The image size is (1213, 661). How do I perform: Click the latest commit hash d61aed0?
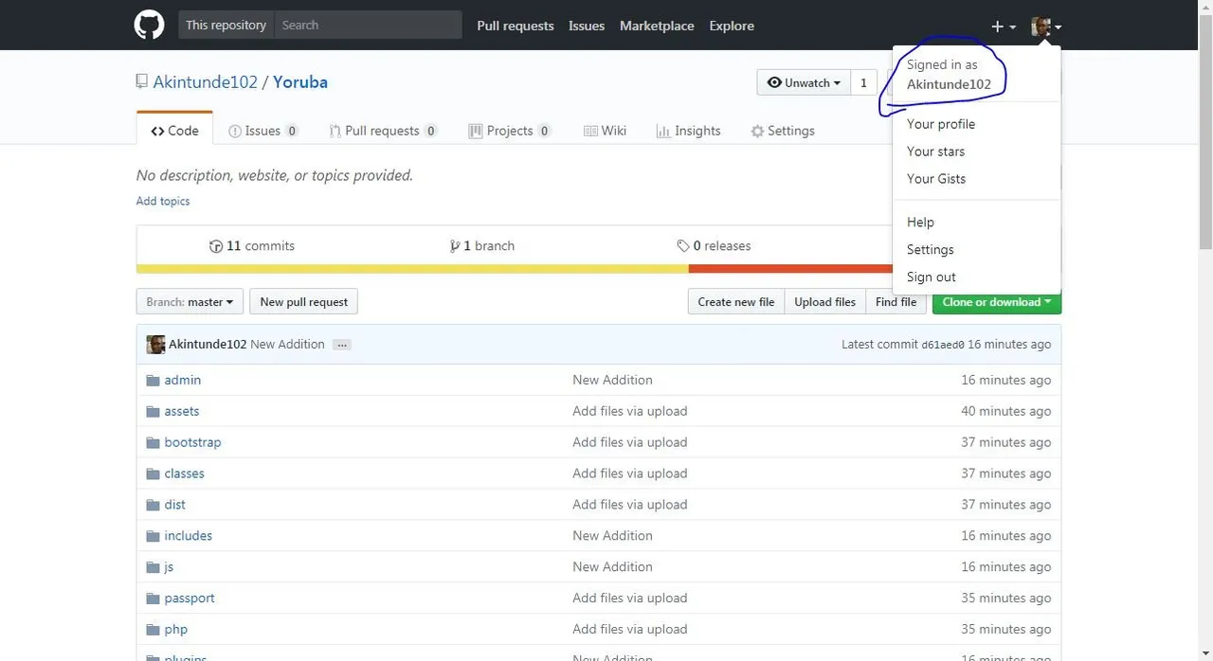tap(943, 346)
